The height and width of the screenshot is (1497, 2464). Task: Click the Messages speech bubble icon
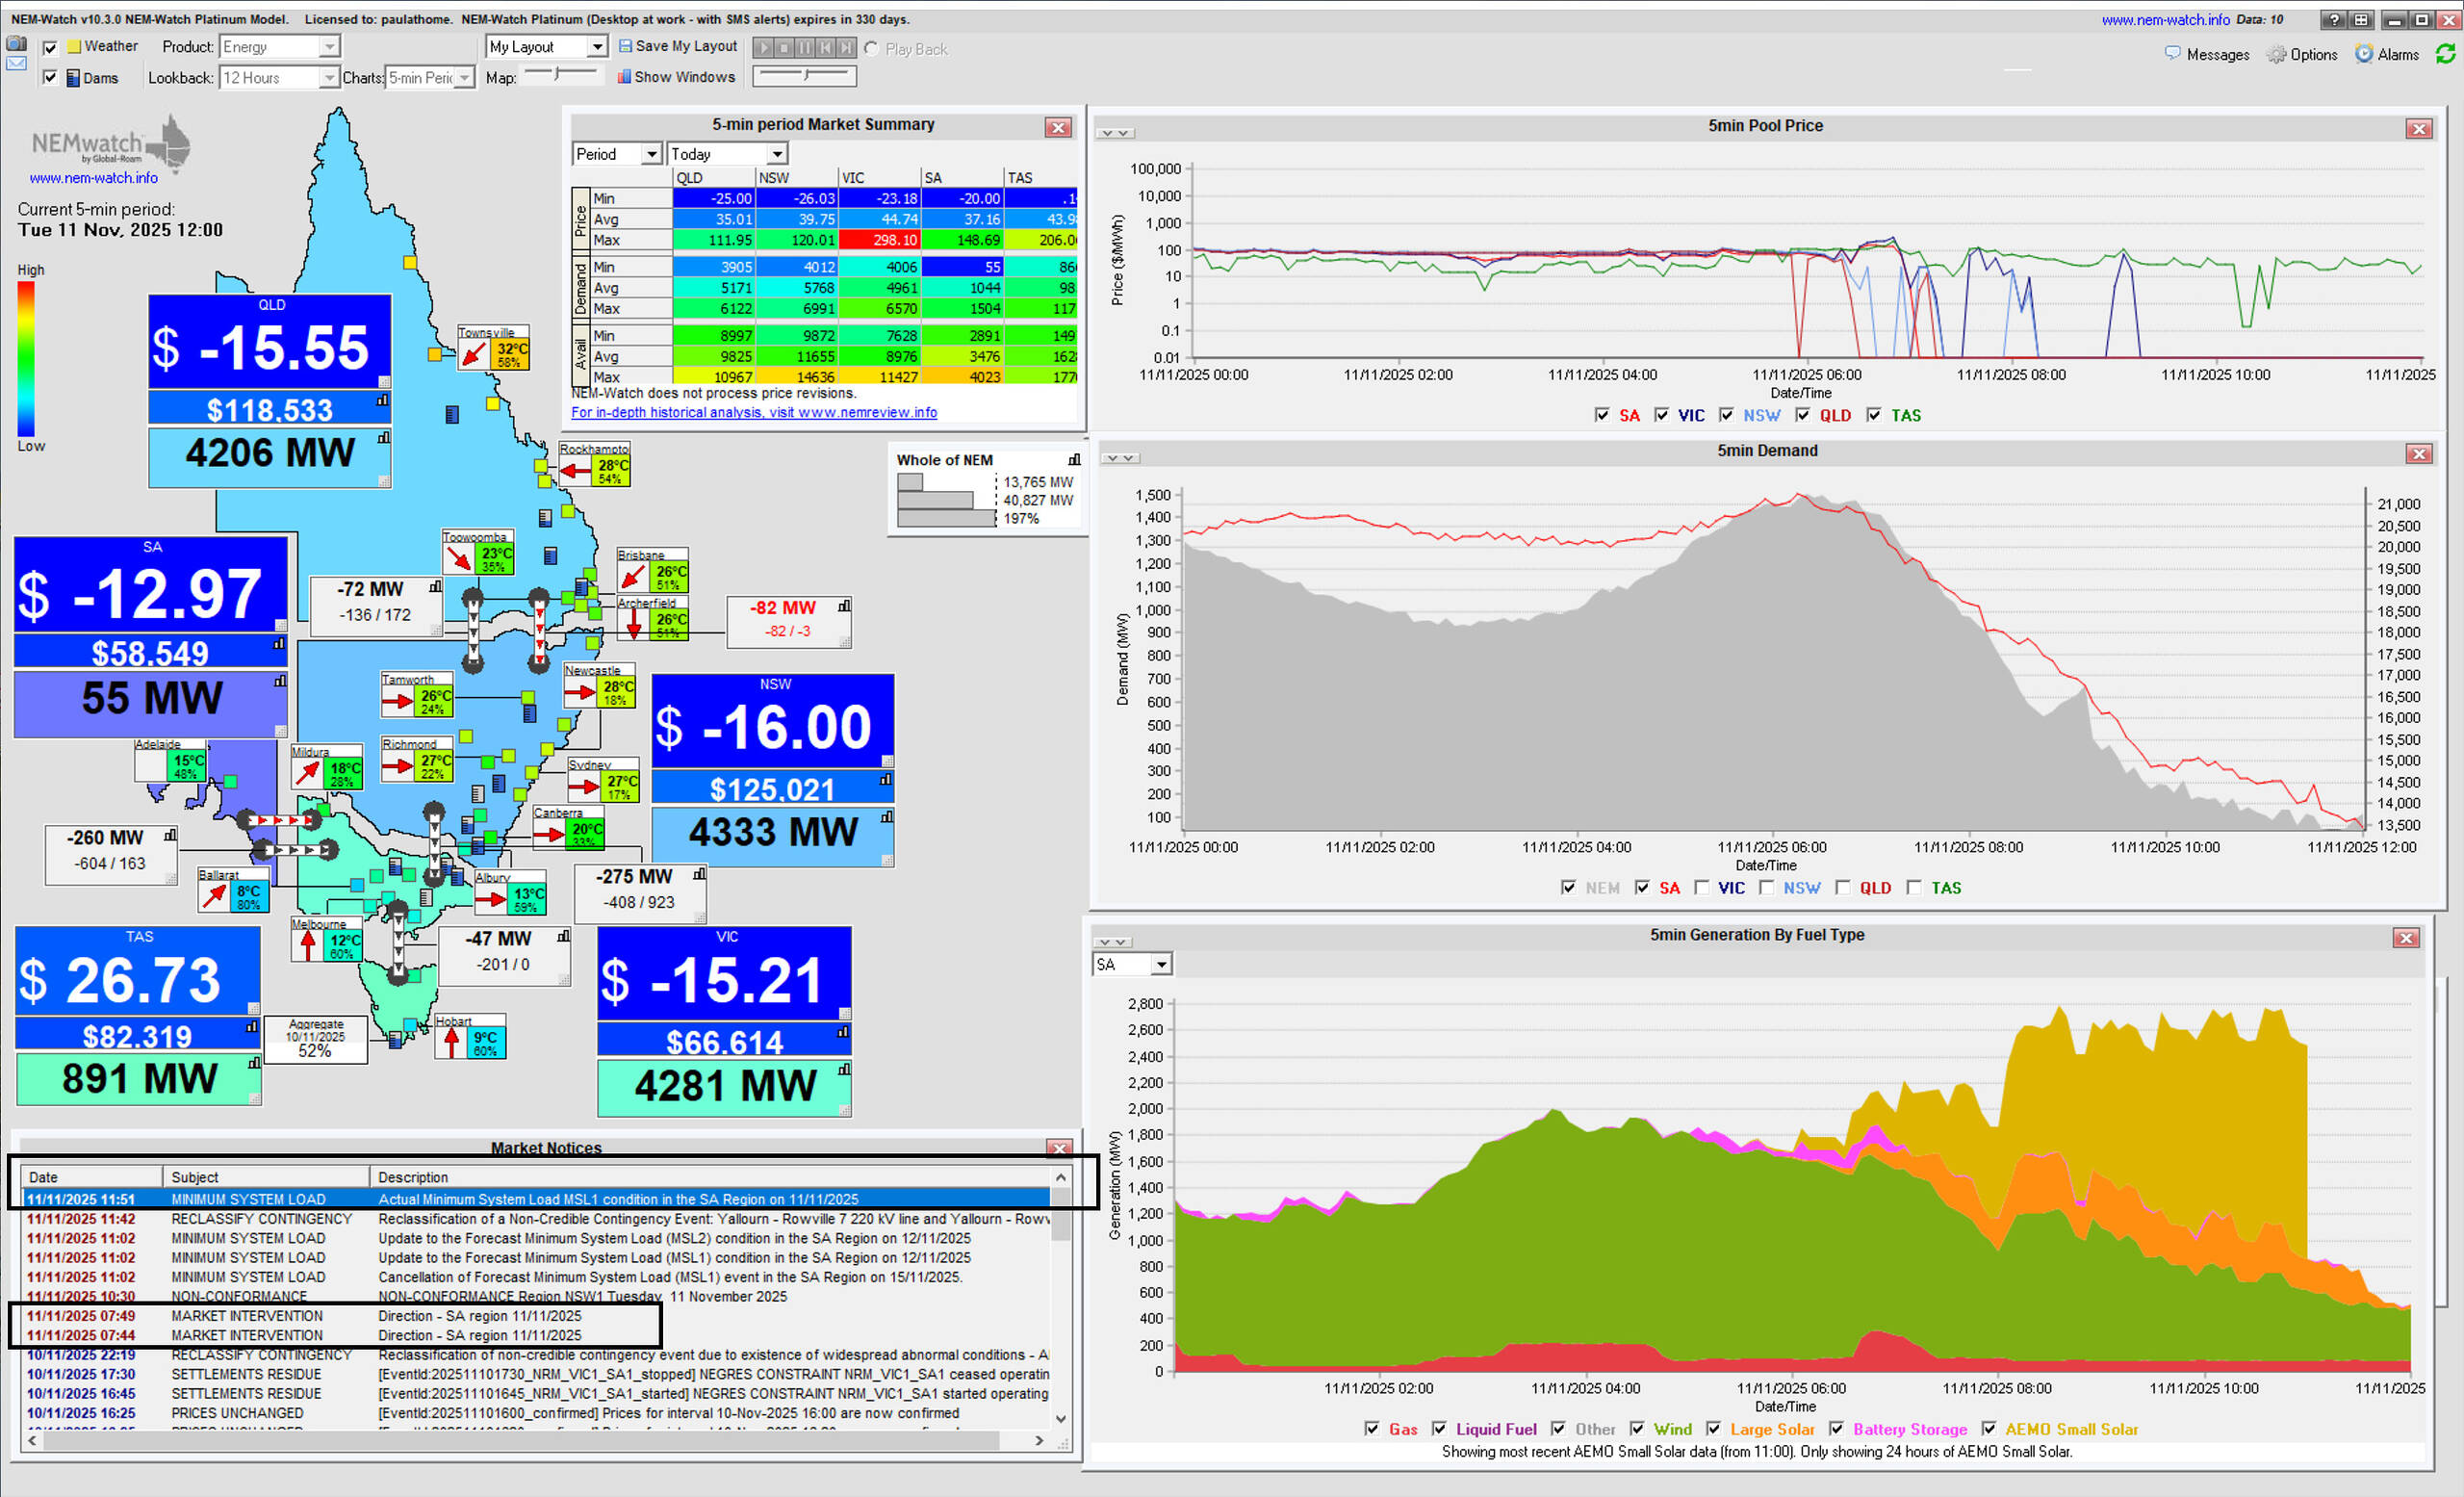coord(2172,53)
